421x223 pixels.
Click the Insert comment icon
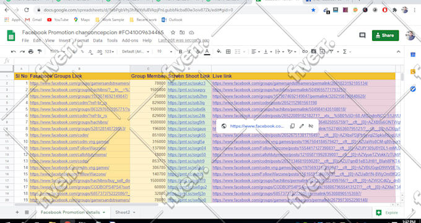pos(314,51)
